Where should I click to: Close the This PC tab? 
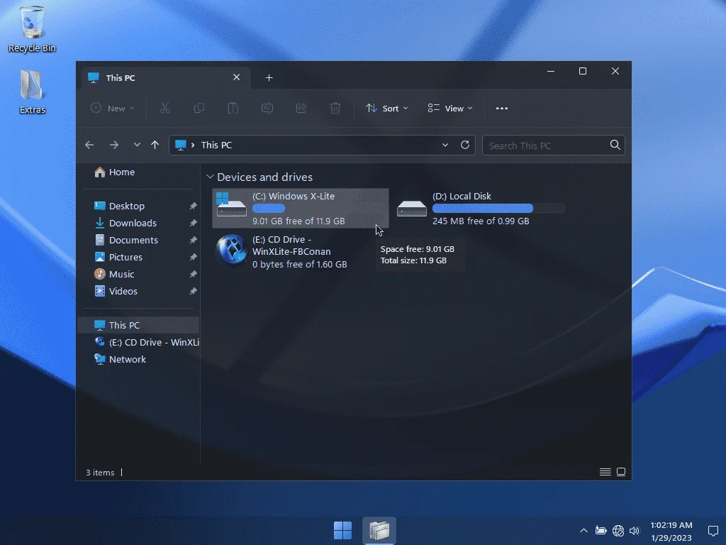(x=237, y=77)
